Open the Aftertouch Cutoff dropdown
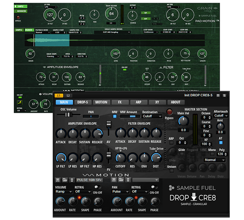Image resolution: width=244 pixels, height=220 pixels. [221, 115]
